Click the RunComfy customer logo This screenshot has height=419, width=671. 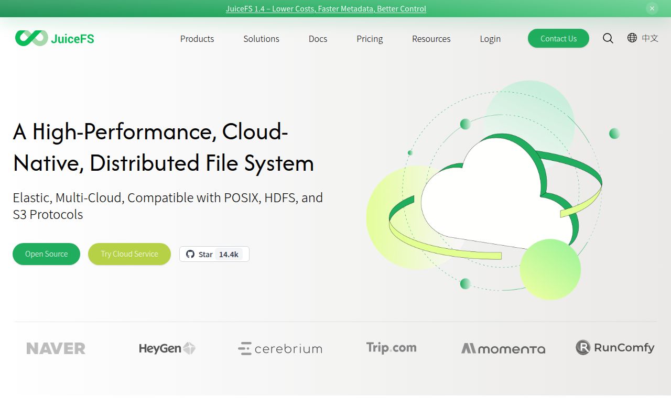[615, 347]
